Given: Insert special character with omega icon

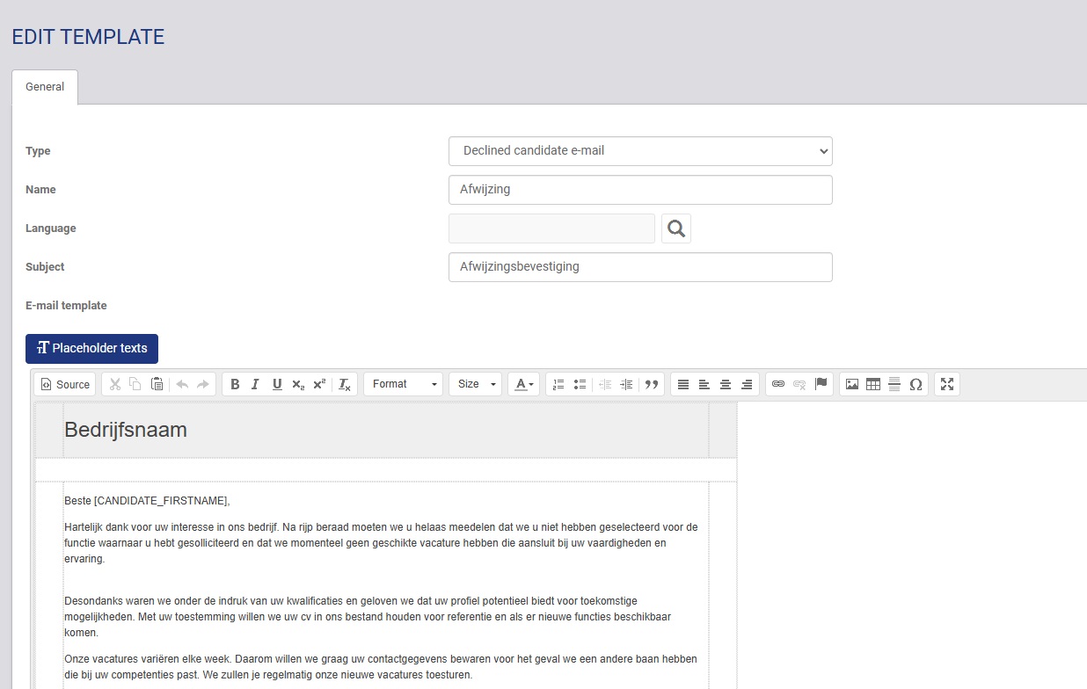Looking at the screenshot, I should pyautogui.click(x=916, y=384).
